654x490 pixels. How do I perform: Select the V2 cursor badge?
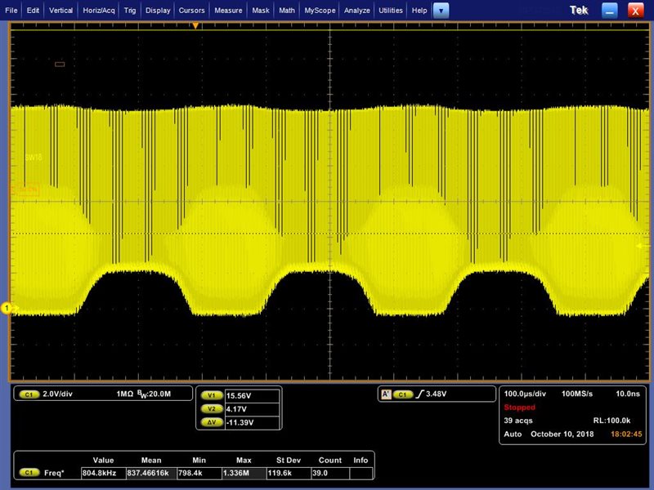[212, 409]
